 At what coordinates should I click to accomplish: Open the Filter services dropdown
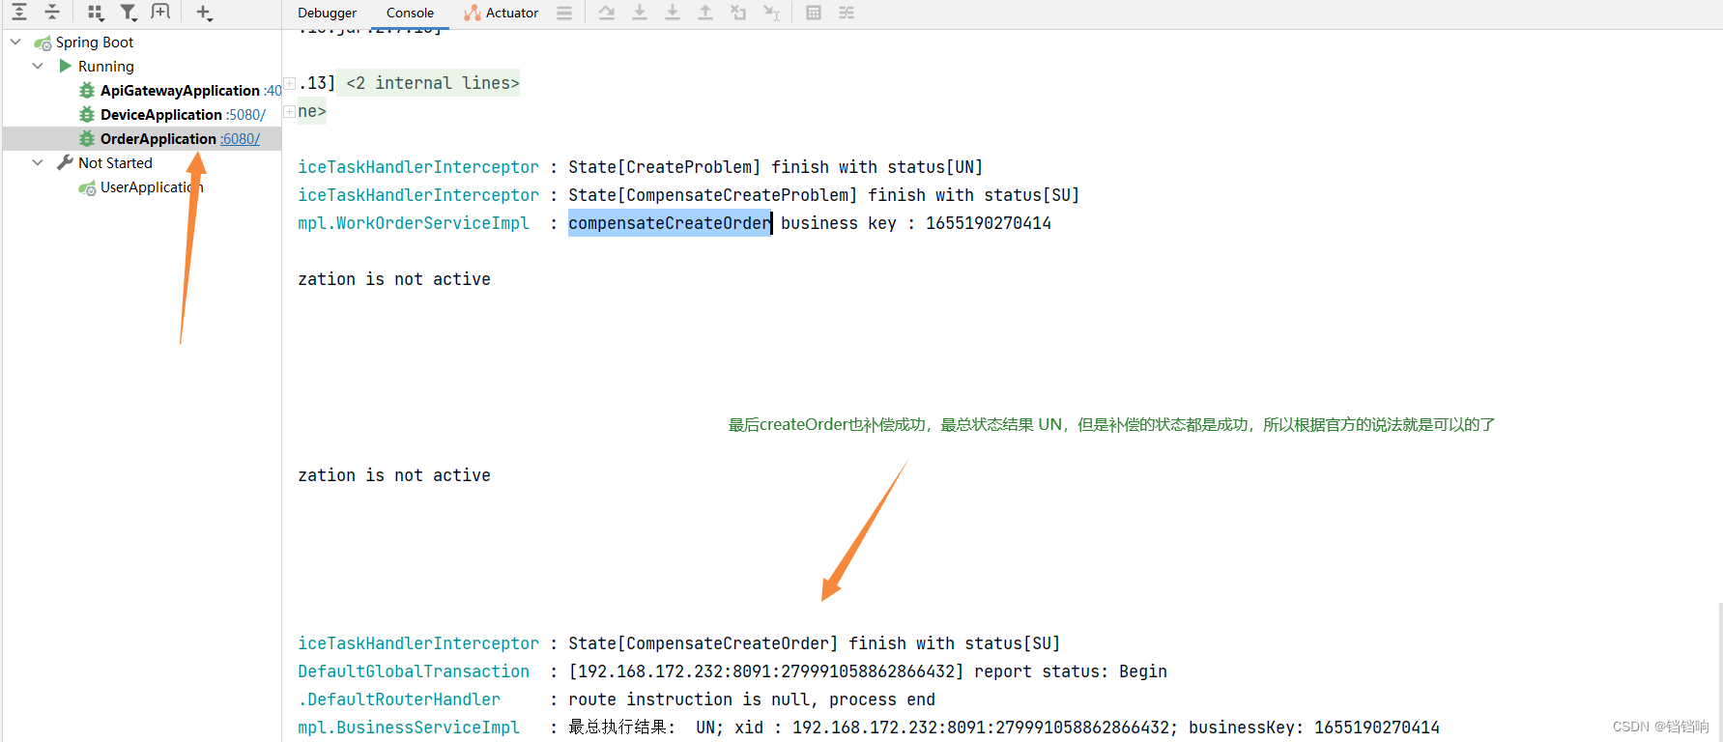point(129,13)
